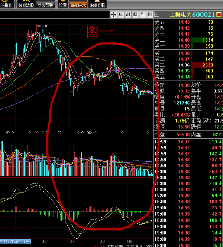Select the tick row with volume 337
Viewport: 223px width, 247px height.
[188, 160]
